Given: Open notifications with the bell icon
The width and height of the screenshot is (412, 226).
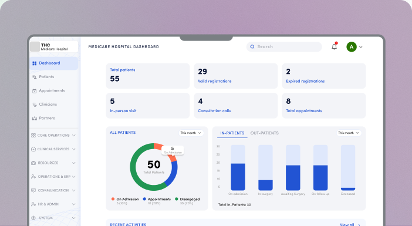Looking at the screenshot, I should point(334,46).
